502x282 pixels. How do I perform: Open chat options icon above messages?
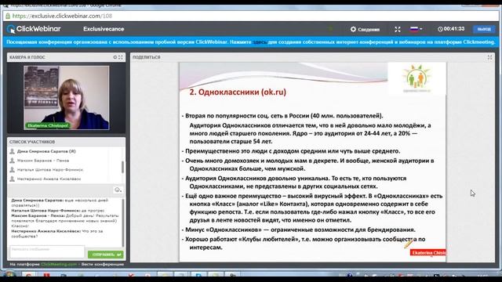pos(118,190)
